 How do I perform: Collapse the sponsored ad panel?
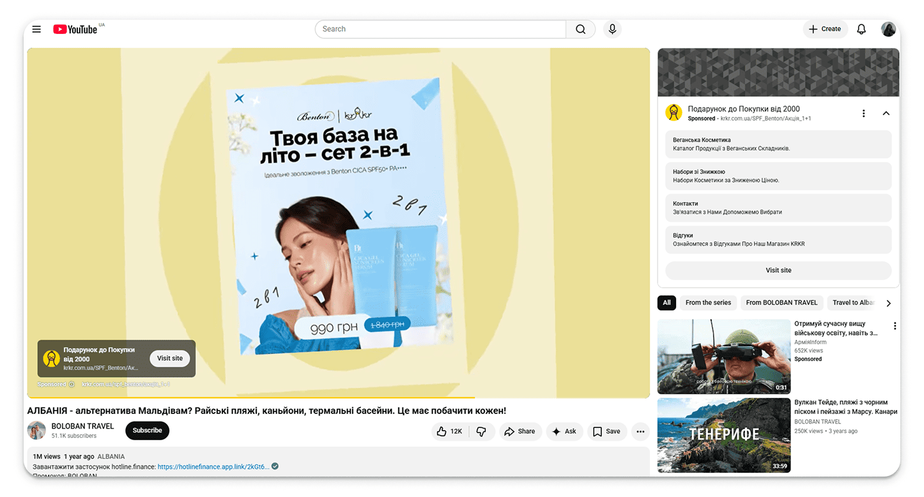886,114
